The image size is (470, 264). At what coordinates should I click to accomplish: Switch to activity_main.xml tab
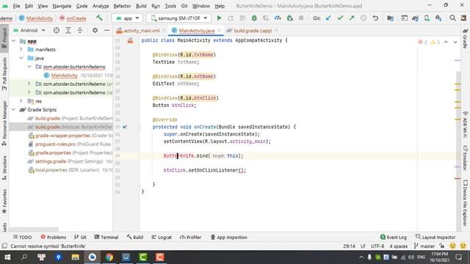point(141,31)
